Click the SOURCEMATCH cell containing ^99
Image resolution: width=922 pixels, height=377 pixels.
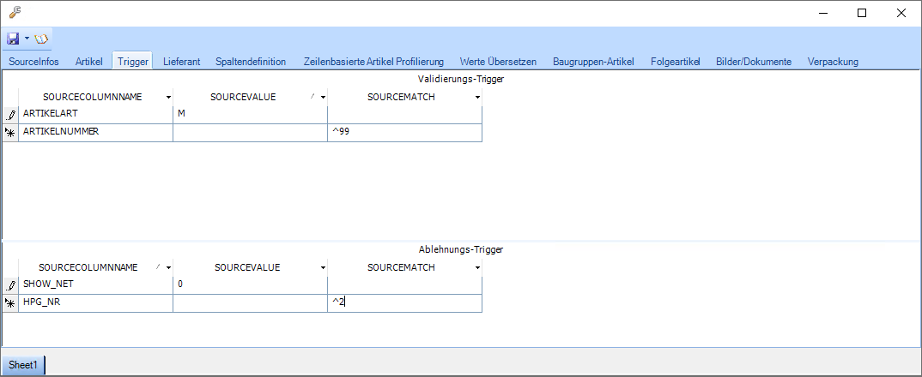coord(403,132)
